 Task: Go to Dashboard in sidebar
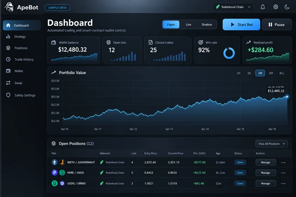coord(22,25)
